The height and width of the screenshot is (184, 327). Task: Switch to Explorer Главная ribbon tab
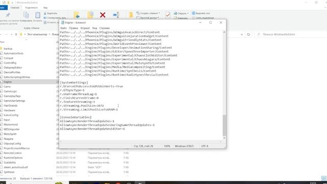[15, 8]
